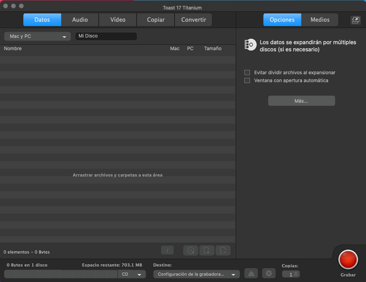Click the disc space usage bar

tap(61, 274)
